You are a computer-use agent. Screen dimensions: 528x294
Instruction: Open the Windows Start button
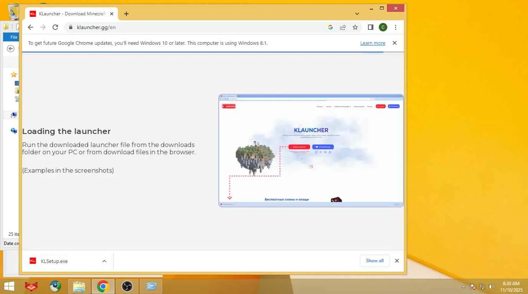[x=9, y=286]
